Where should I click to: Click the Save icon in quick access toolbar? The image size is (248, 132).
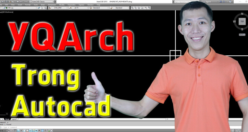pos(6,2)
